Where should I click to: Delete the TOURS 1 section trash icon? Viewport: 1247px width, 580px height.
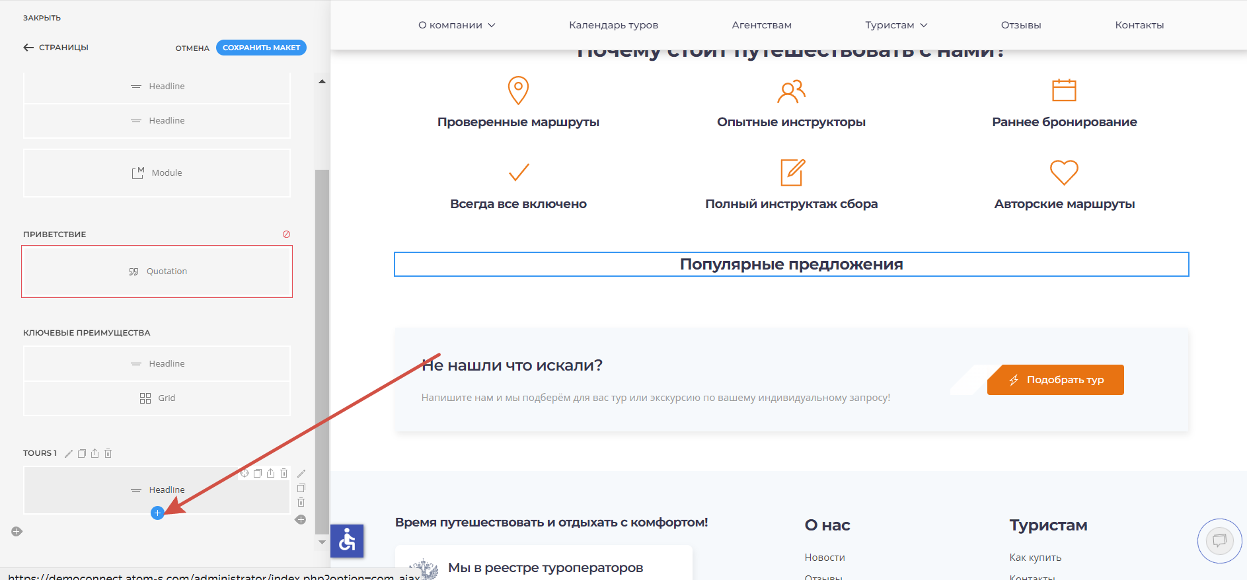[x=108, y=453]
